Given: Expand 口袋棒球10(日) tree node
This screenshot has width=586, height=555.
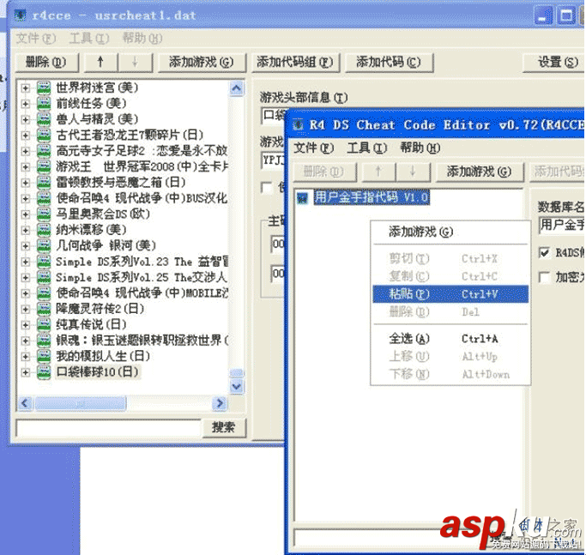Looking at the screenshot, I should click(26, 372).
